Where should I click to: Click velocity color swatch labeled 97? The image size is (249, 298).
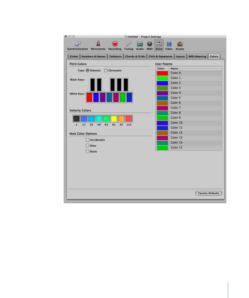point(121,119)
